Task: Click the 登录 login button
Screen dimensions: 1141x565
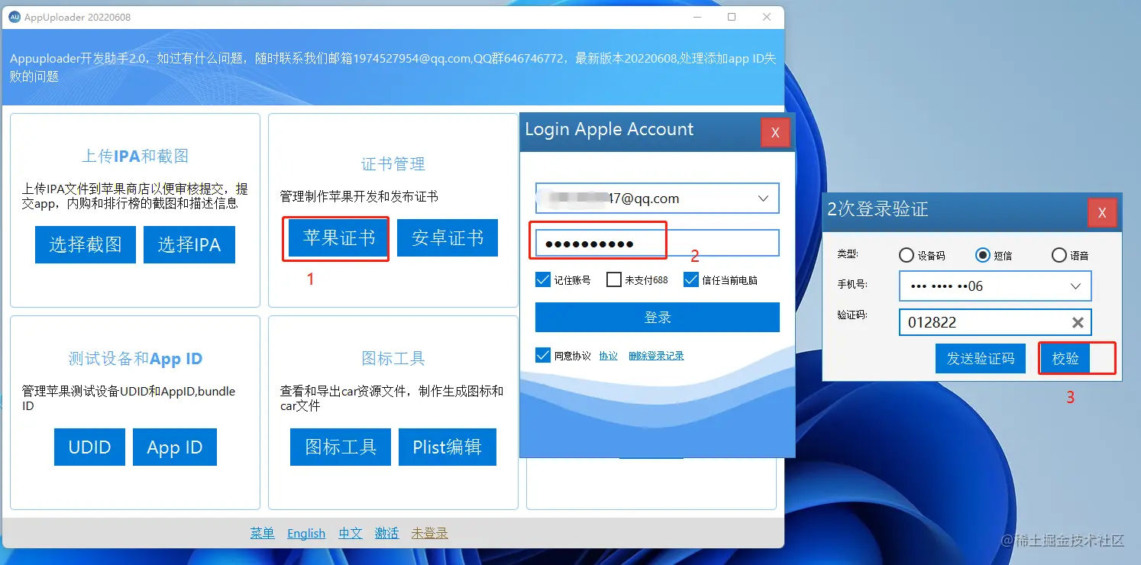Action: (x=656, y=317)
